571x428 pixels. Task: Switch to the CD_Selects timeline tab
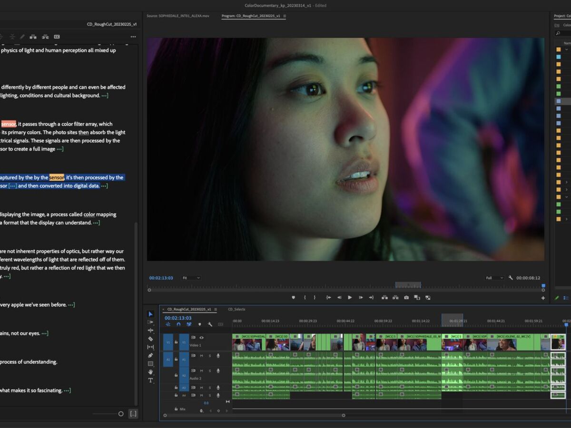click(237, 309)
